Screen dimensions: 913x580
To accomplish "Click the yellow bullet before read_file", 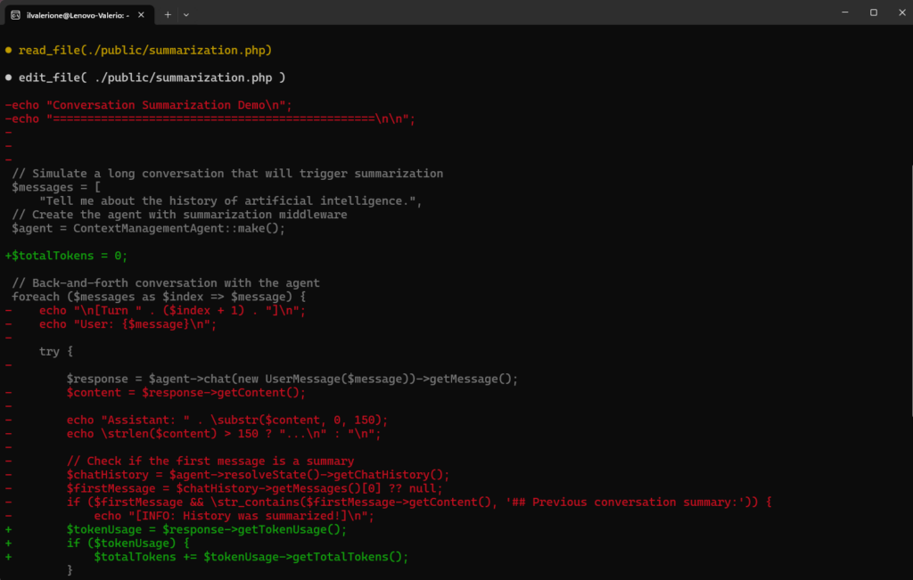I will pyautogui.click(x=8, y=50).
